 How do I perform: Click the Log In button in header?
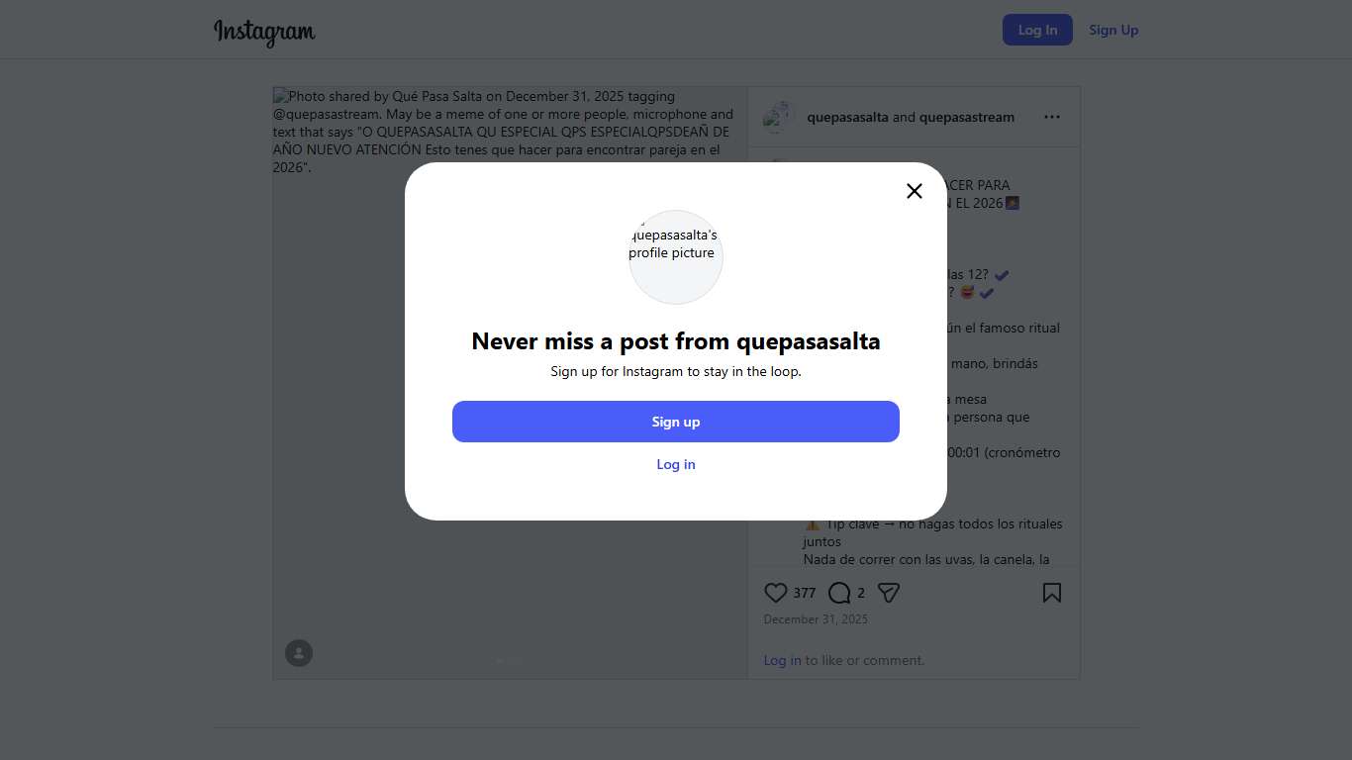coord(1037,30)
